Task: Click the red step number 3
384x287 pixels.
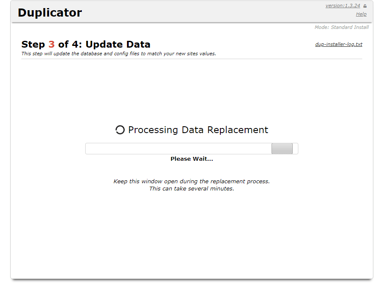Action: 52,44
